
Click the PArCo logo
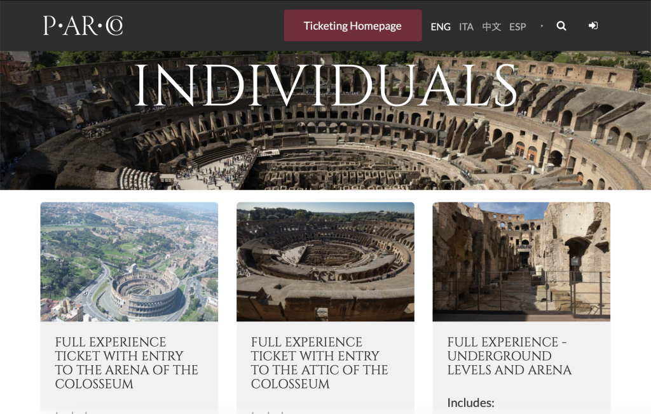pos(83,25)
